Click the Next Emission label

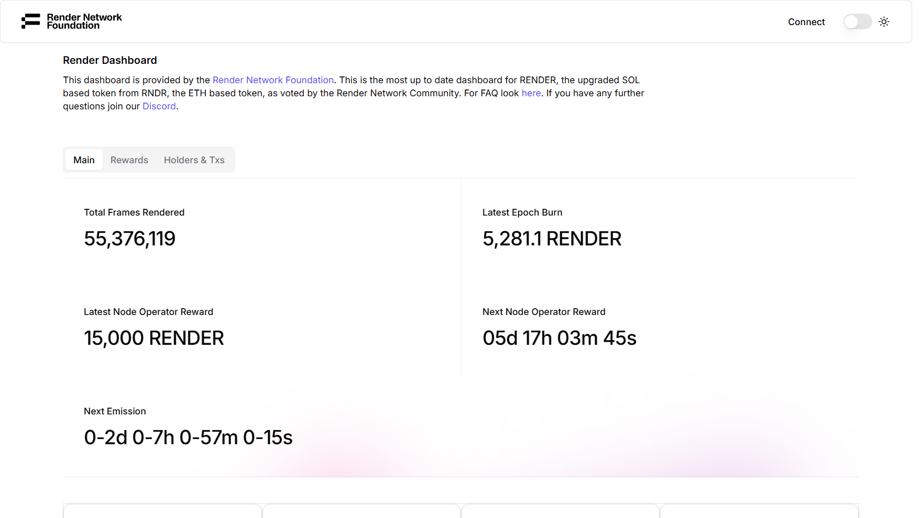pyautogui.click(x=115, y=411)
